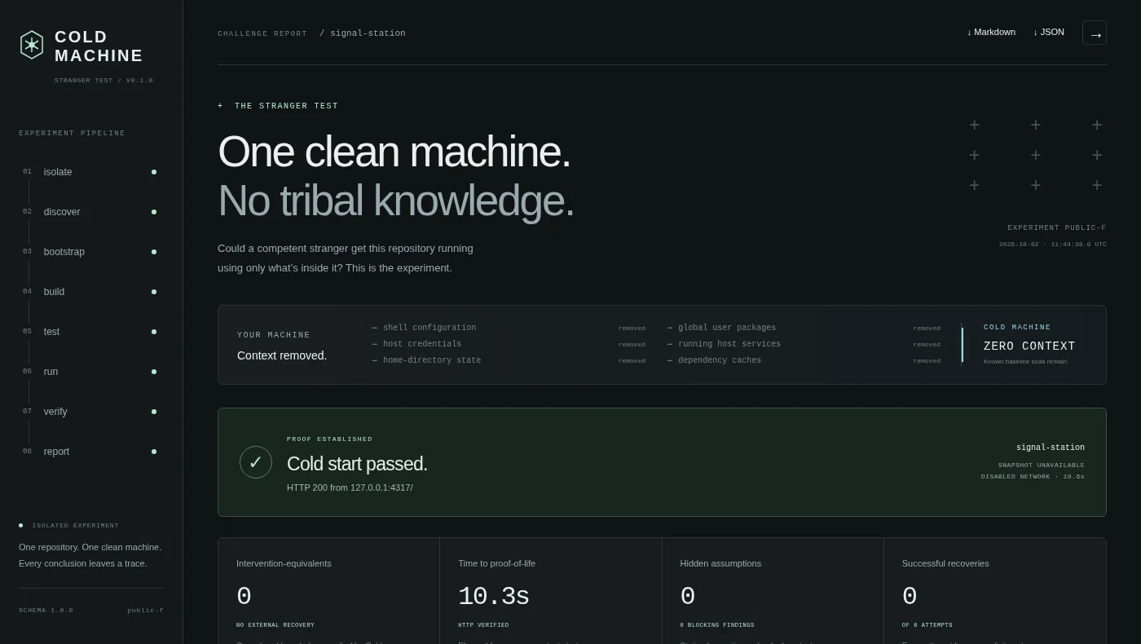This screenshot has width=1141, height=644.
Task: Click the Hidden assumptions metric card
Action: click(773, 591)
